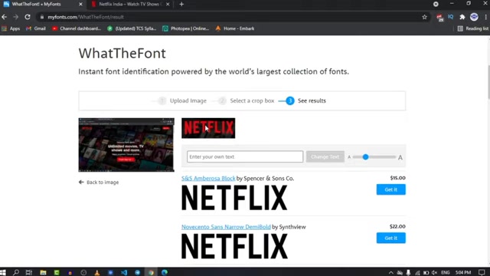Click the ENG language indicator
The height and width of the screenshot is (276, 490).
click(446, 273)
